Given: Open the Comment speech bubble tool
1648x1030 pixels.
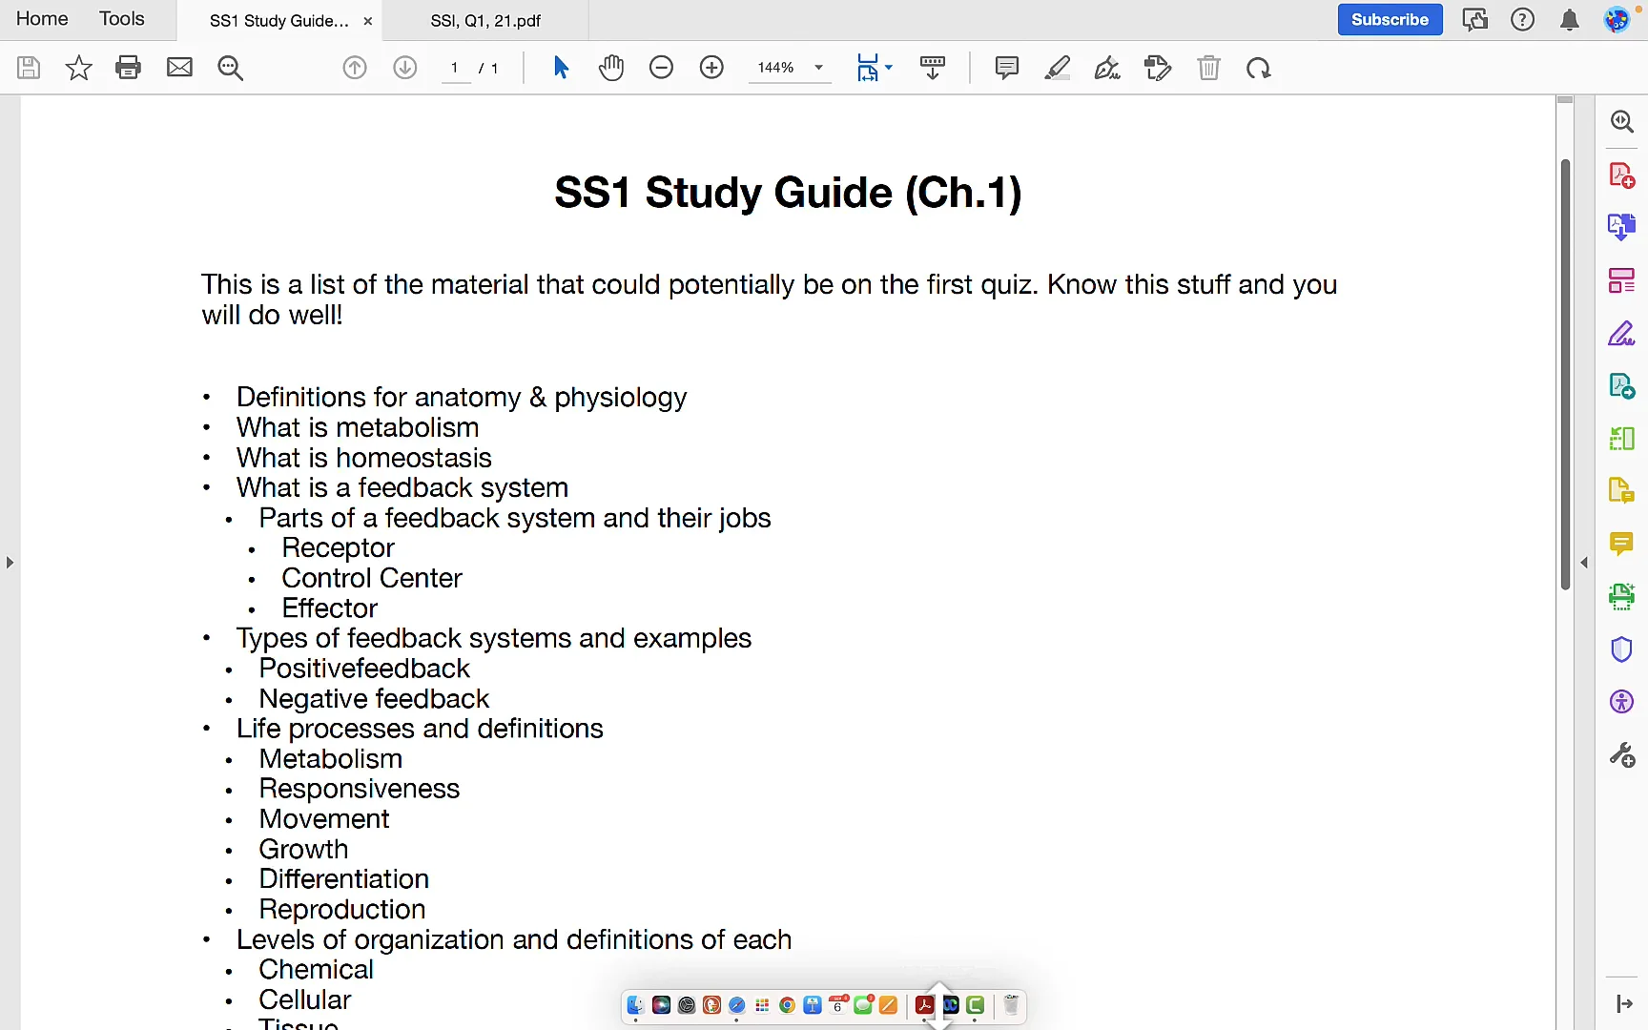Looking at the screenshot, I should tap(1006, 67).
